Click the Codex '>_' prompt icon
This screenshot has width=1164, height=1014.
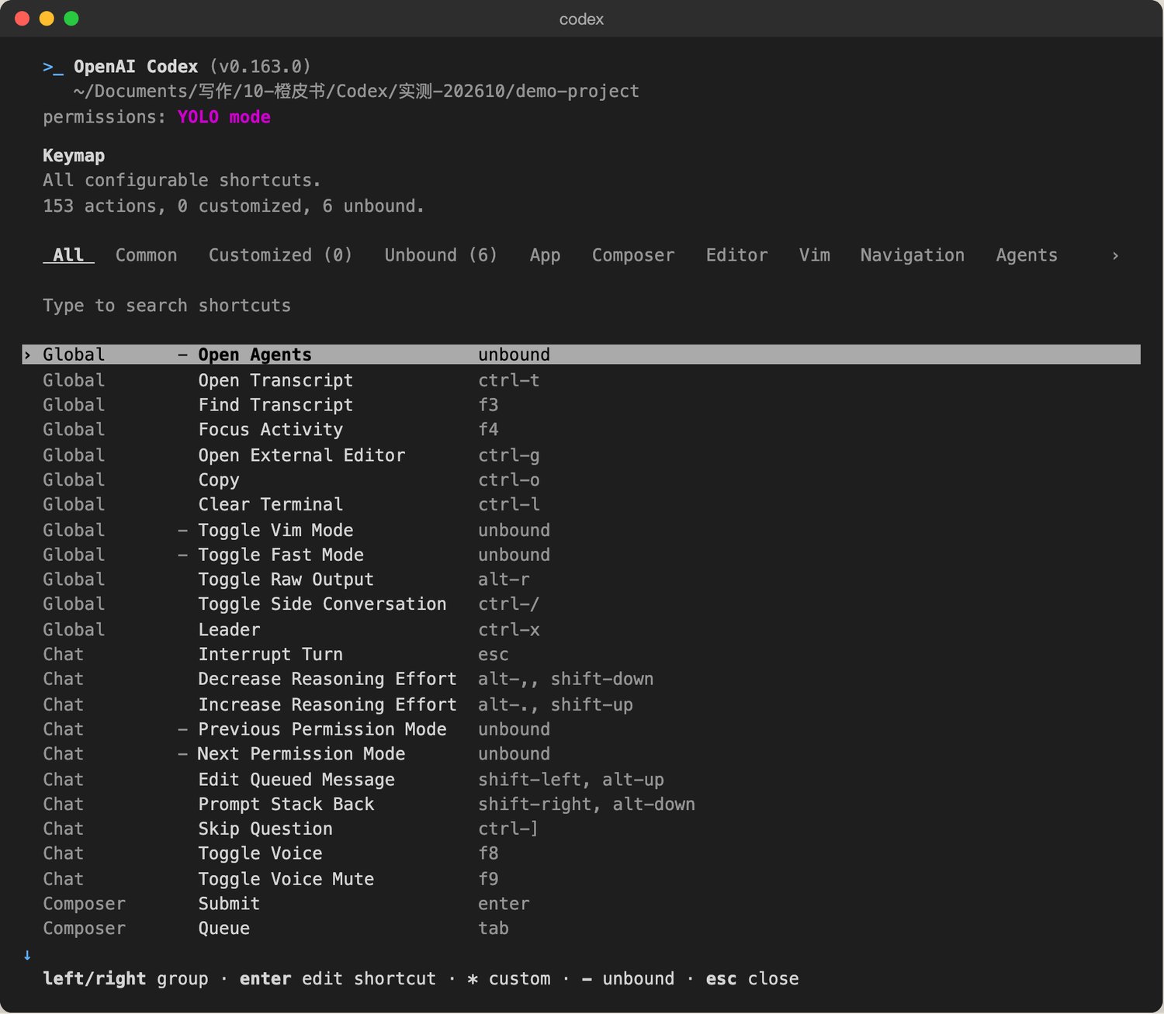coord(53,67)
